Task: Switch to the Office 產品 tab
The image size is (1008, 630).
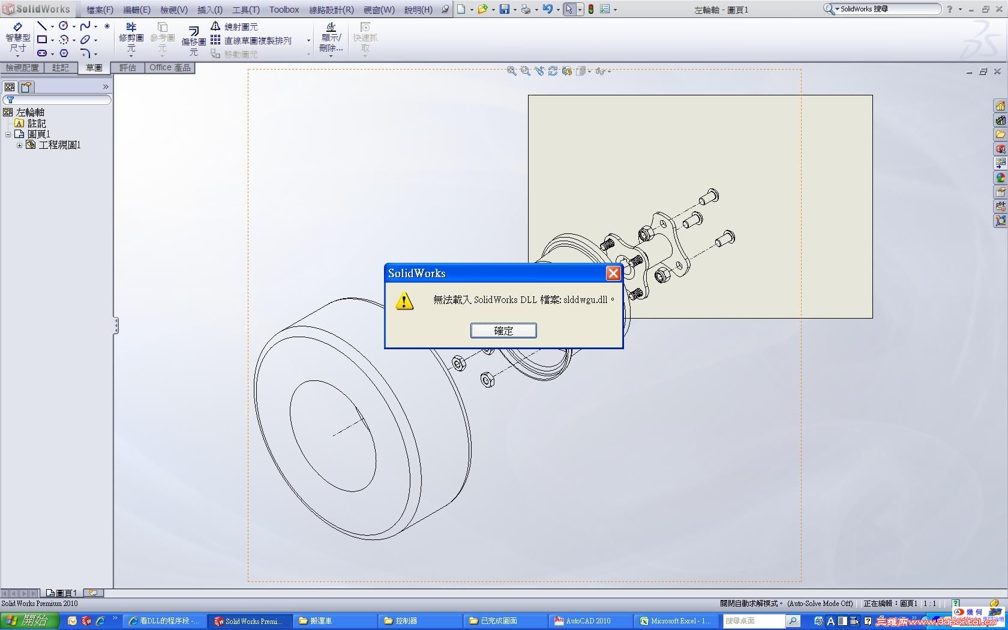Action: 170,68
